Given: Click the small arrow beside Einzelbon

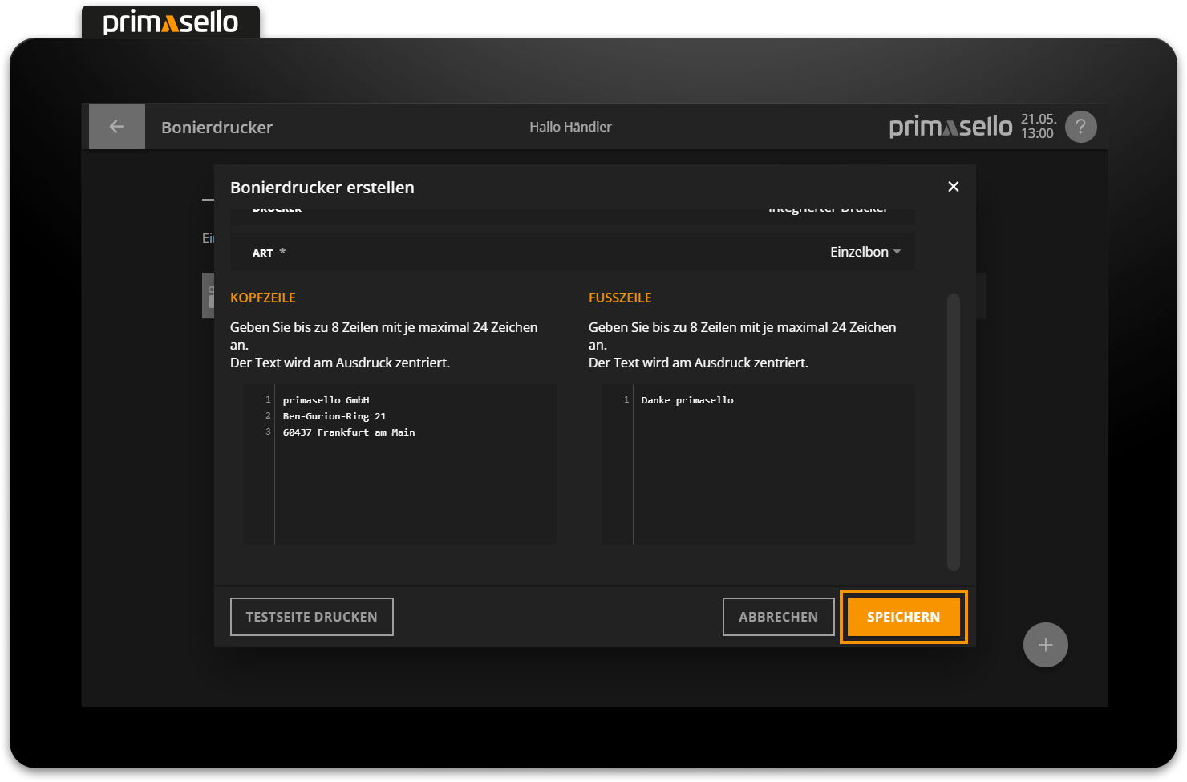Looking at the screenshot, I should pyautogui.click(x=897, y=252).
